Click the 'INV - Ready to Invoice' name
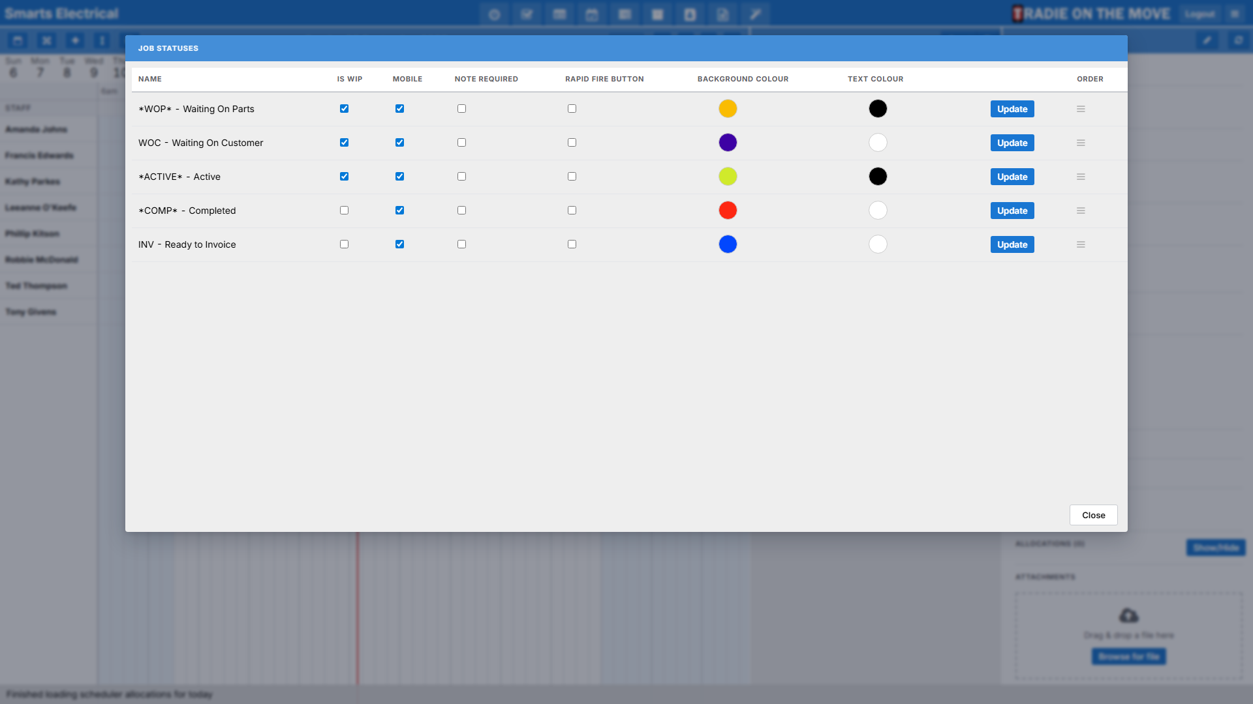The width and height of the screenshot is (1253, 704). coord(187,244)
